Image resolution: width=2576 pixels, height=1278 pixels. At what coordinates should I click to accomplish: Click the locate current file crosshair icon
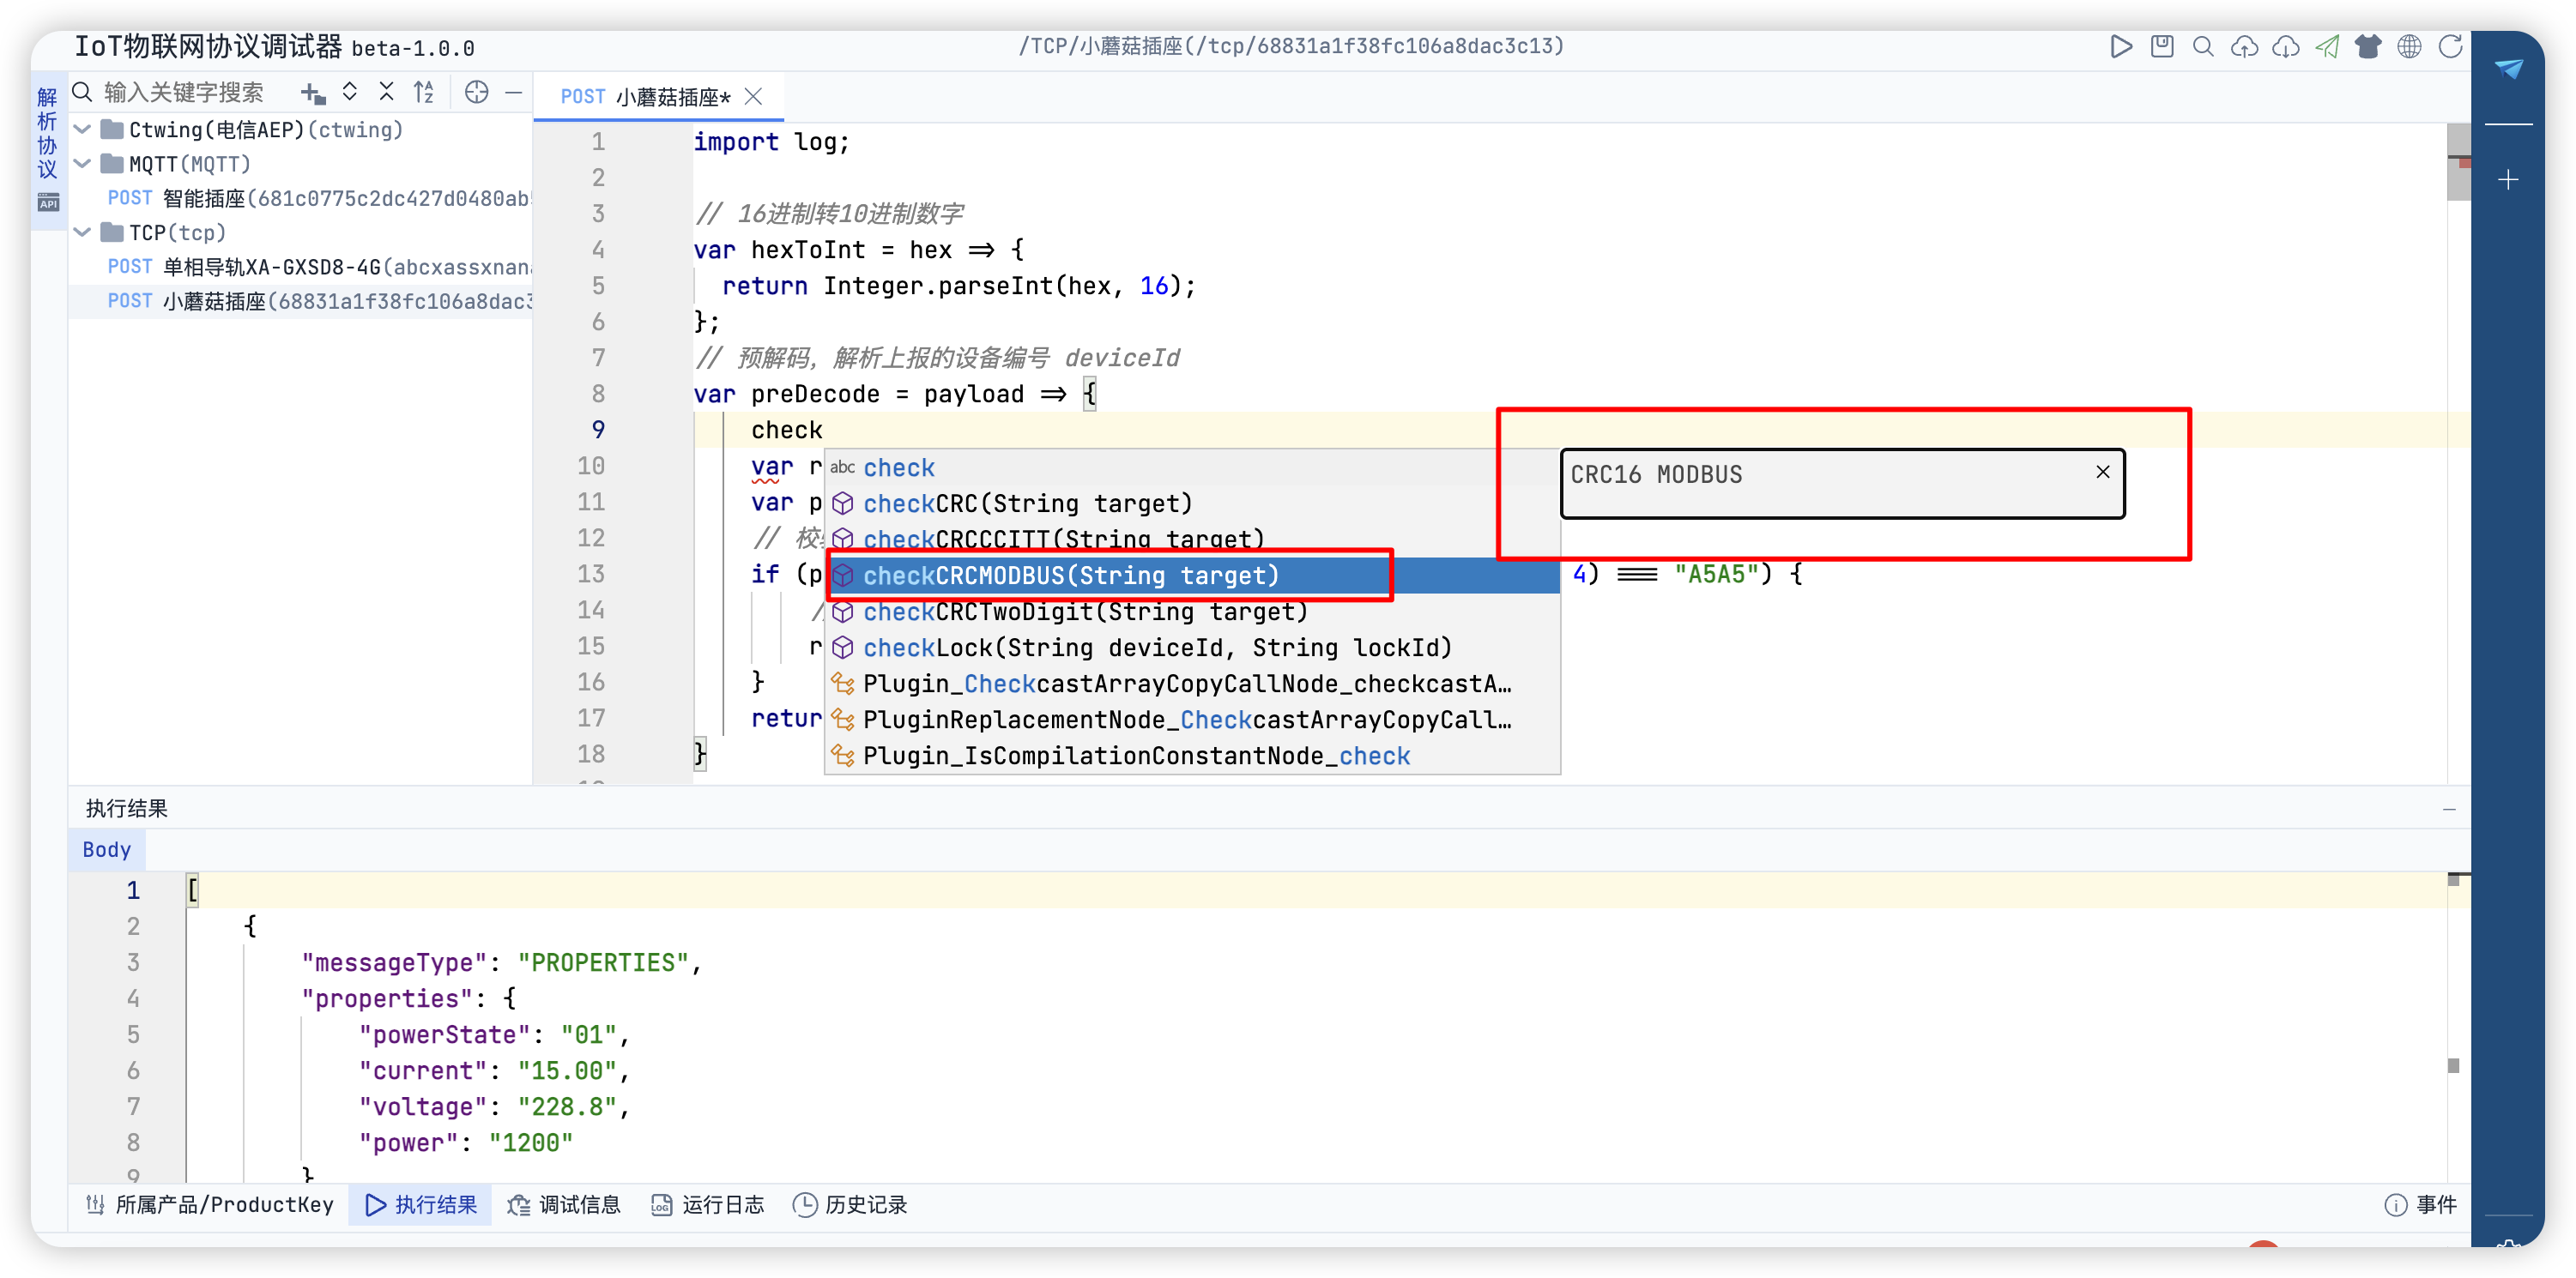(477, 93)
